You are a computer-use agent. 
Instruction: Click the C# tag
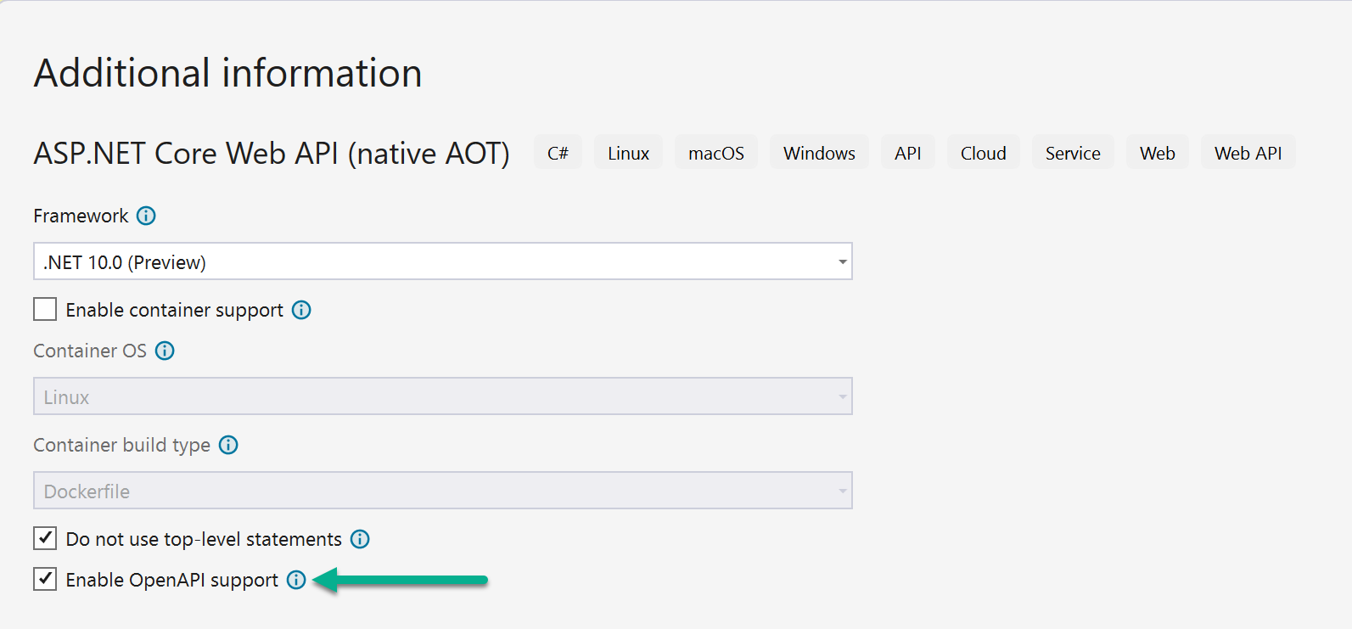pos(558,153)
